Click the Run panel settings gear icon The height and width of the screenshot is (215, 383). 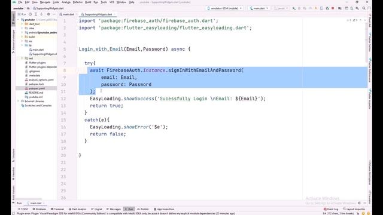pos(359,203)
